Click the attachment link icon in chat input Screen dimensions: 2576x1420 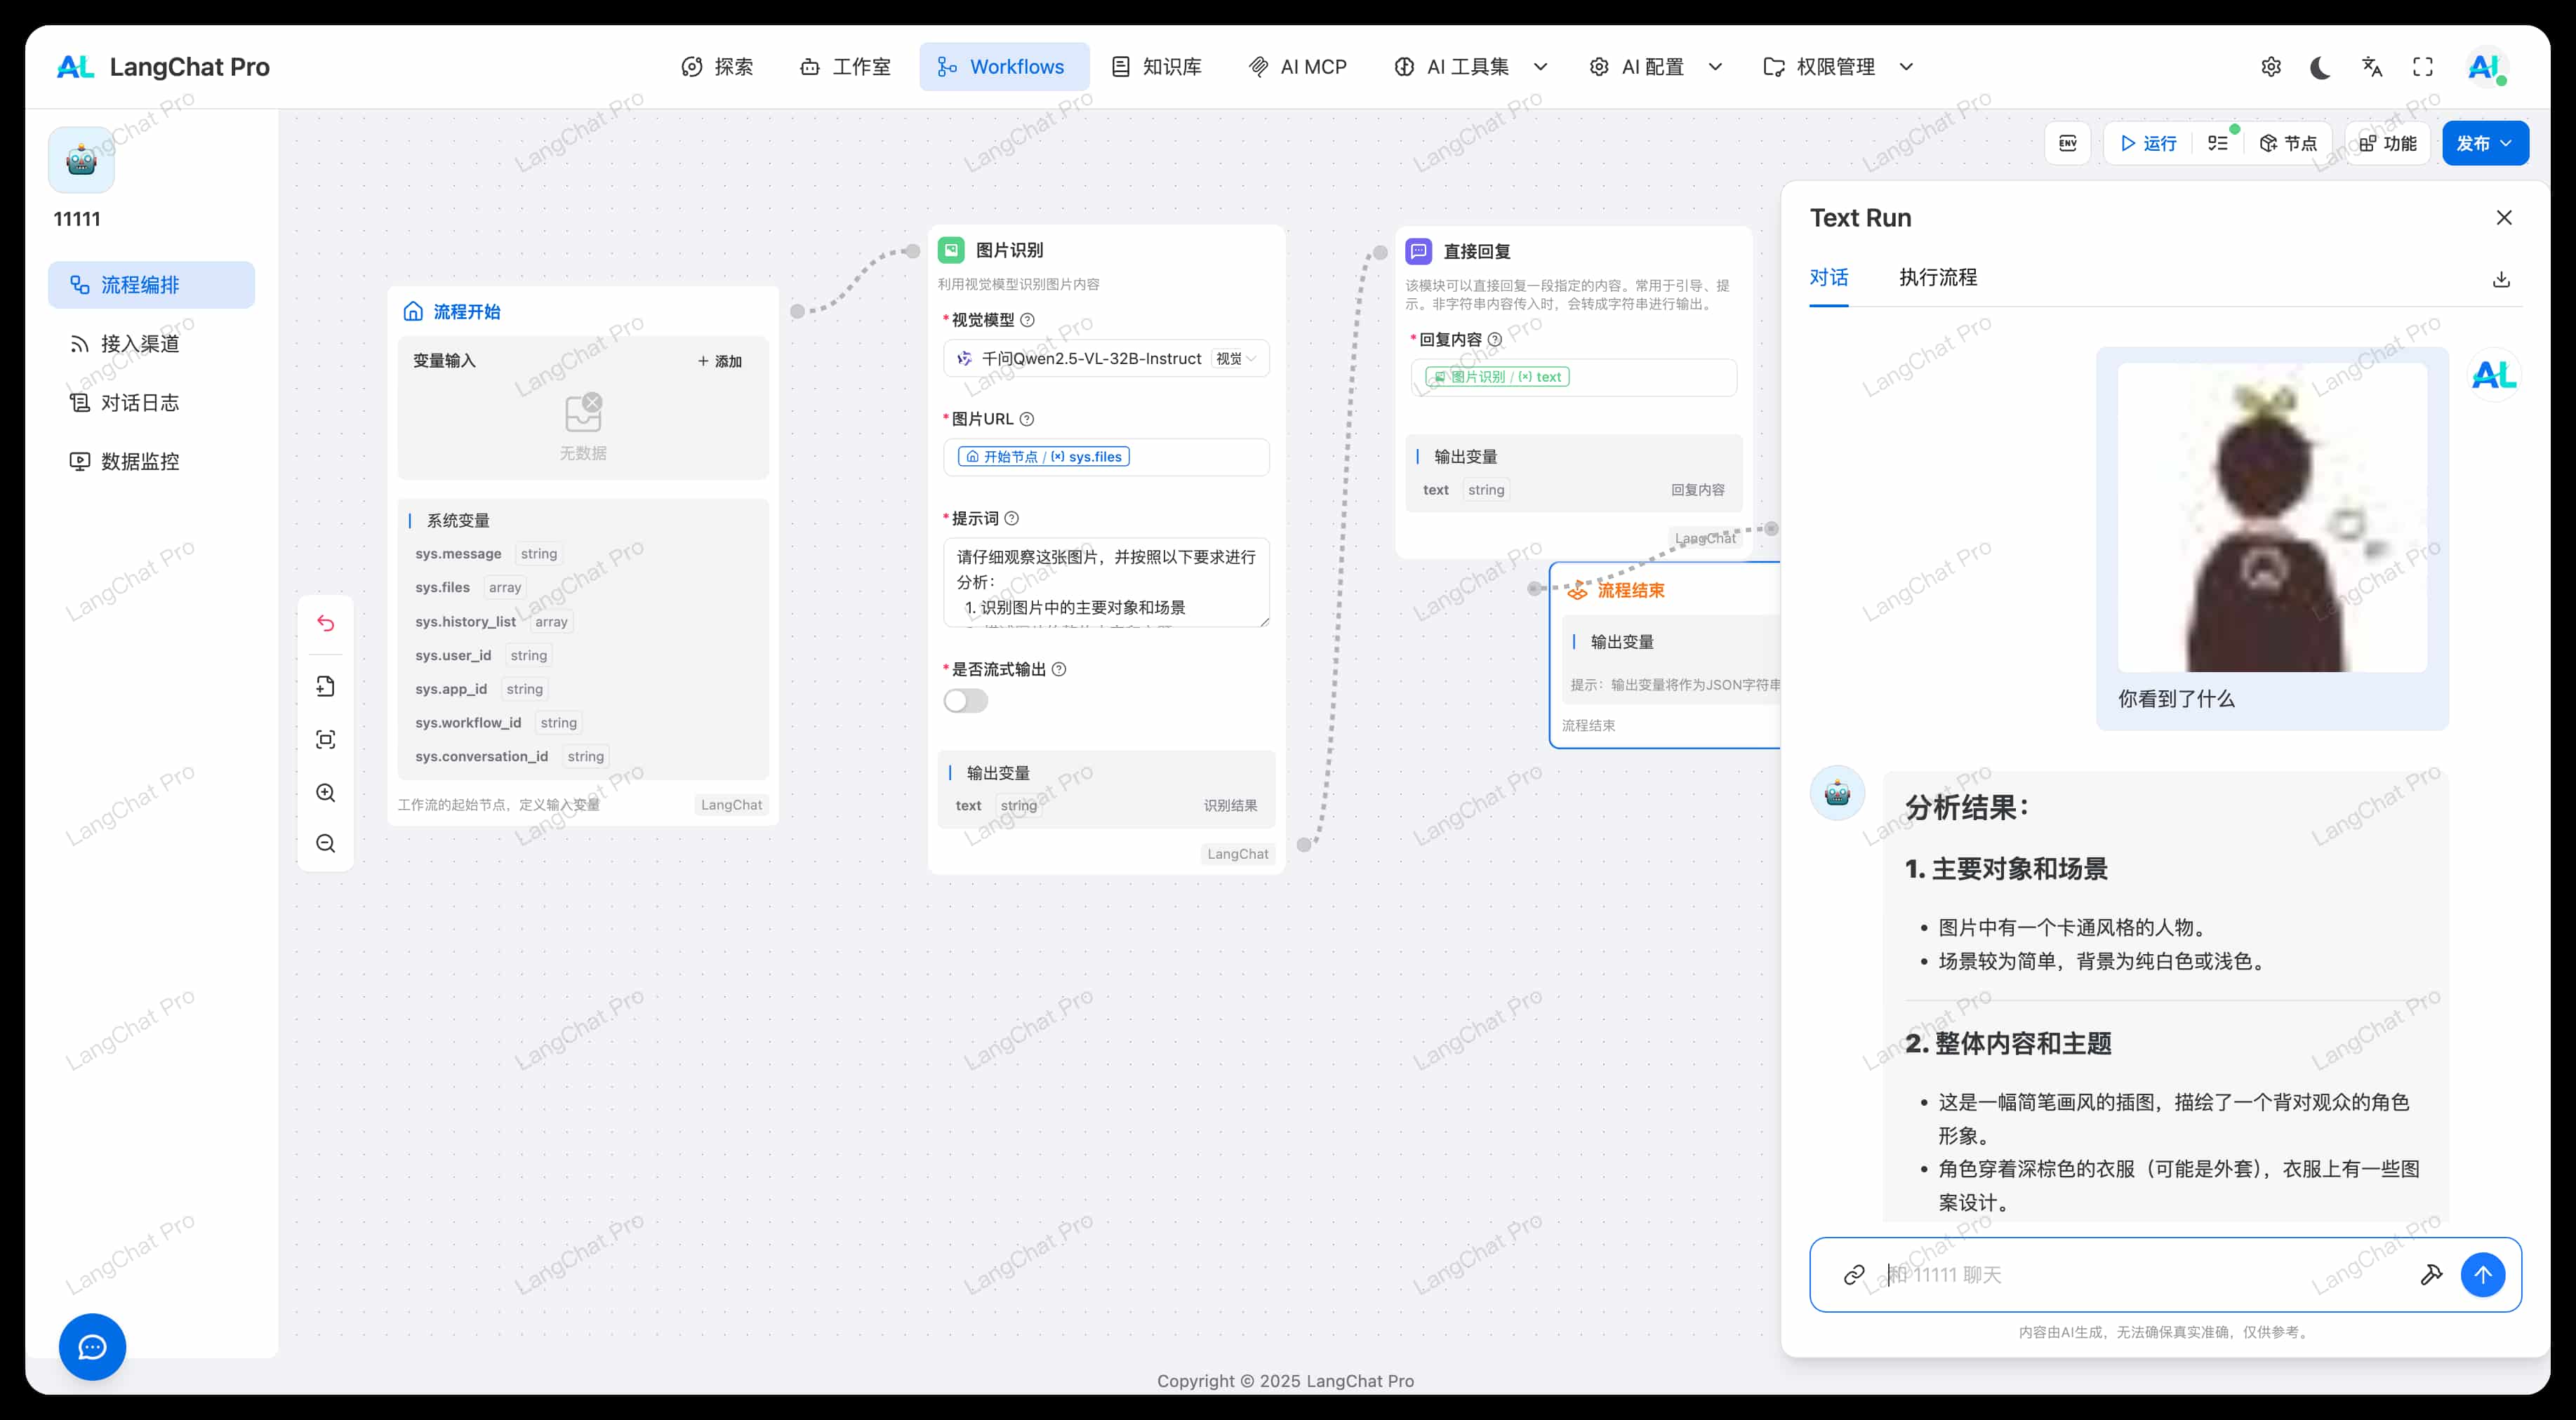click(1854, 1274)
